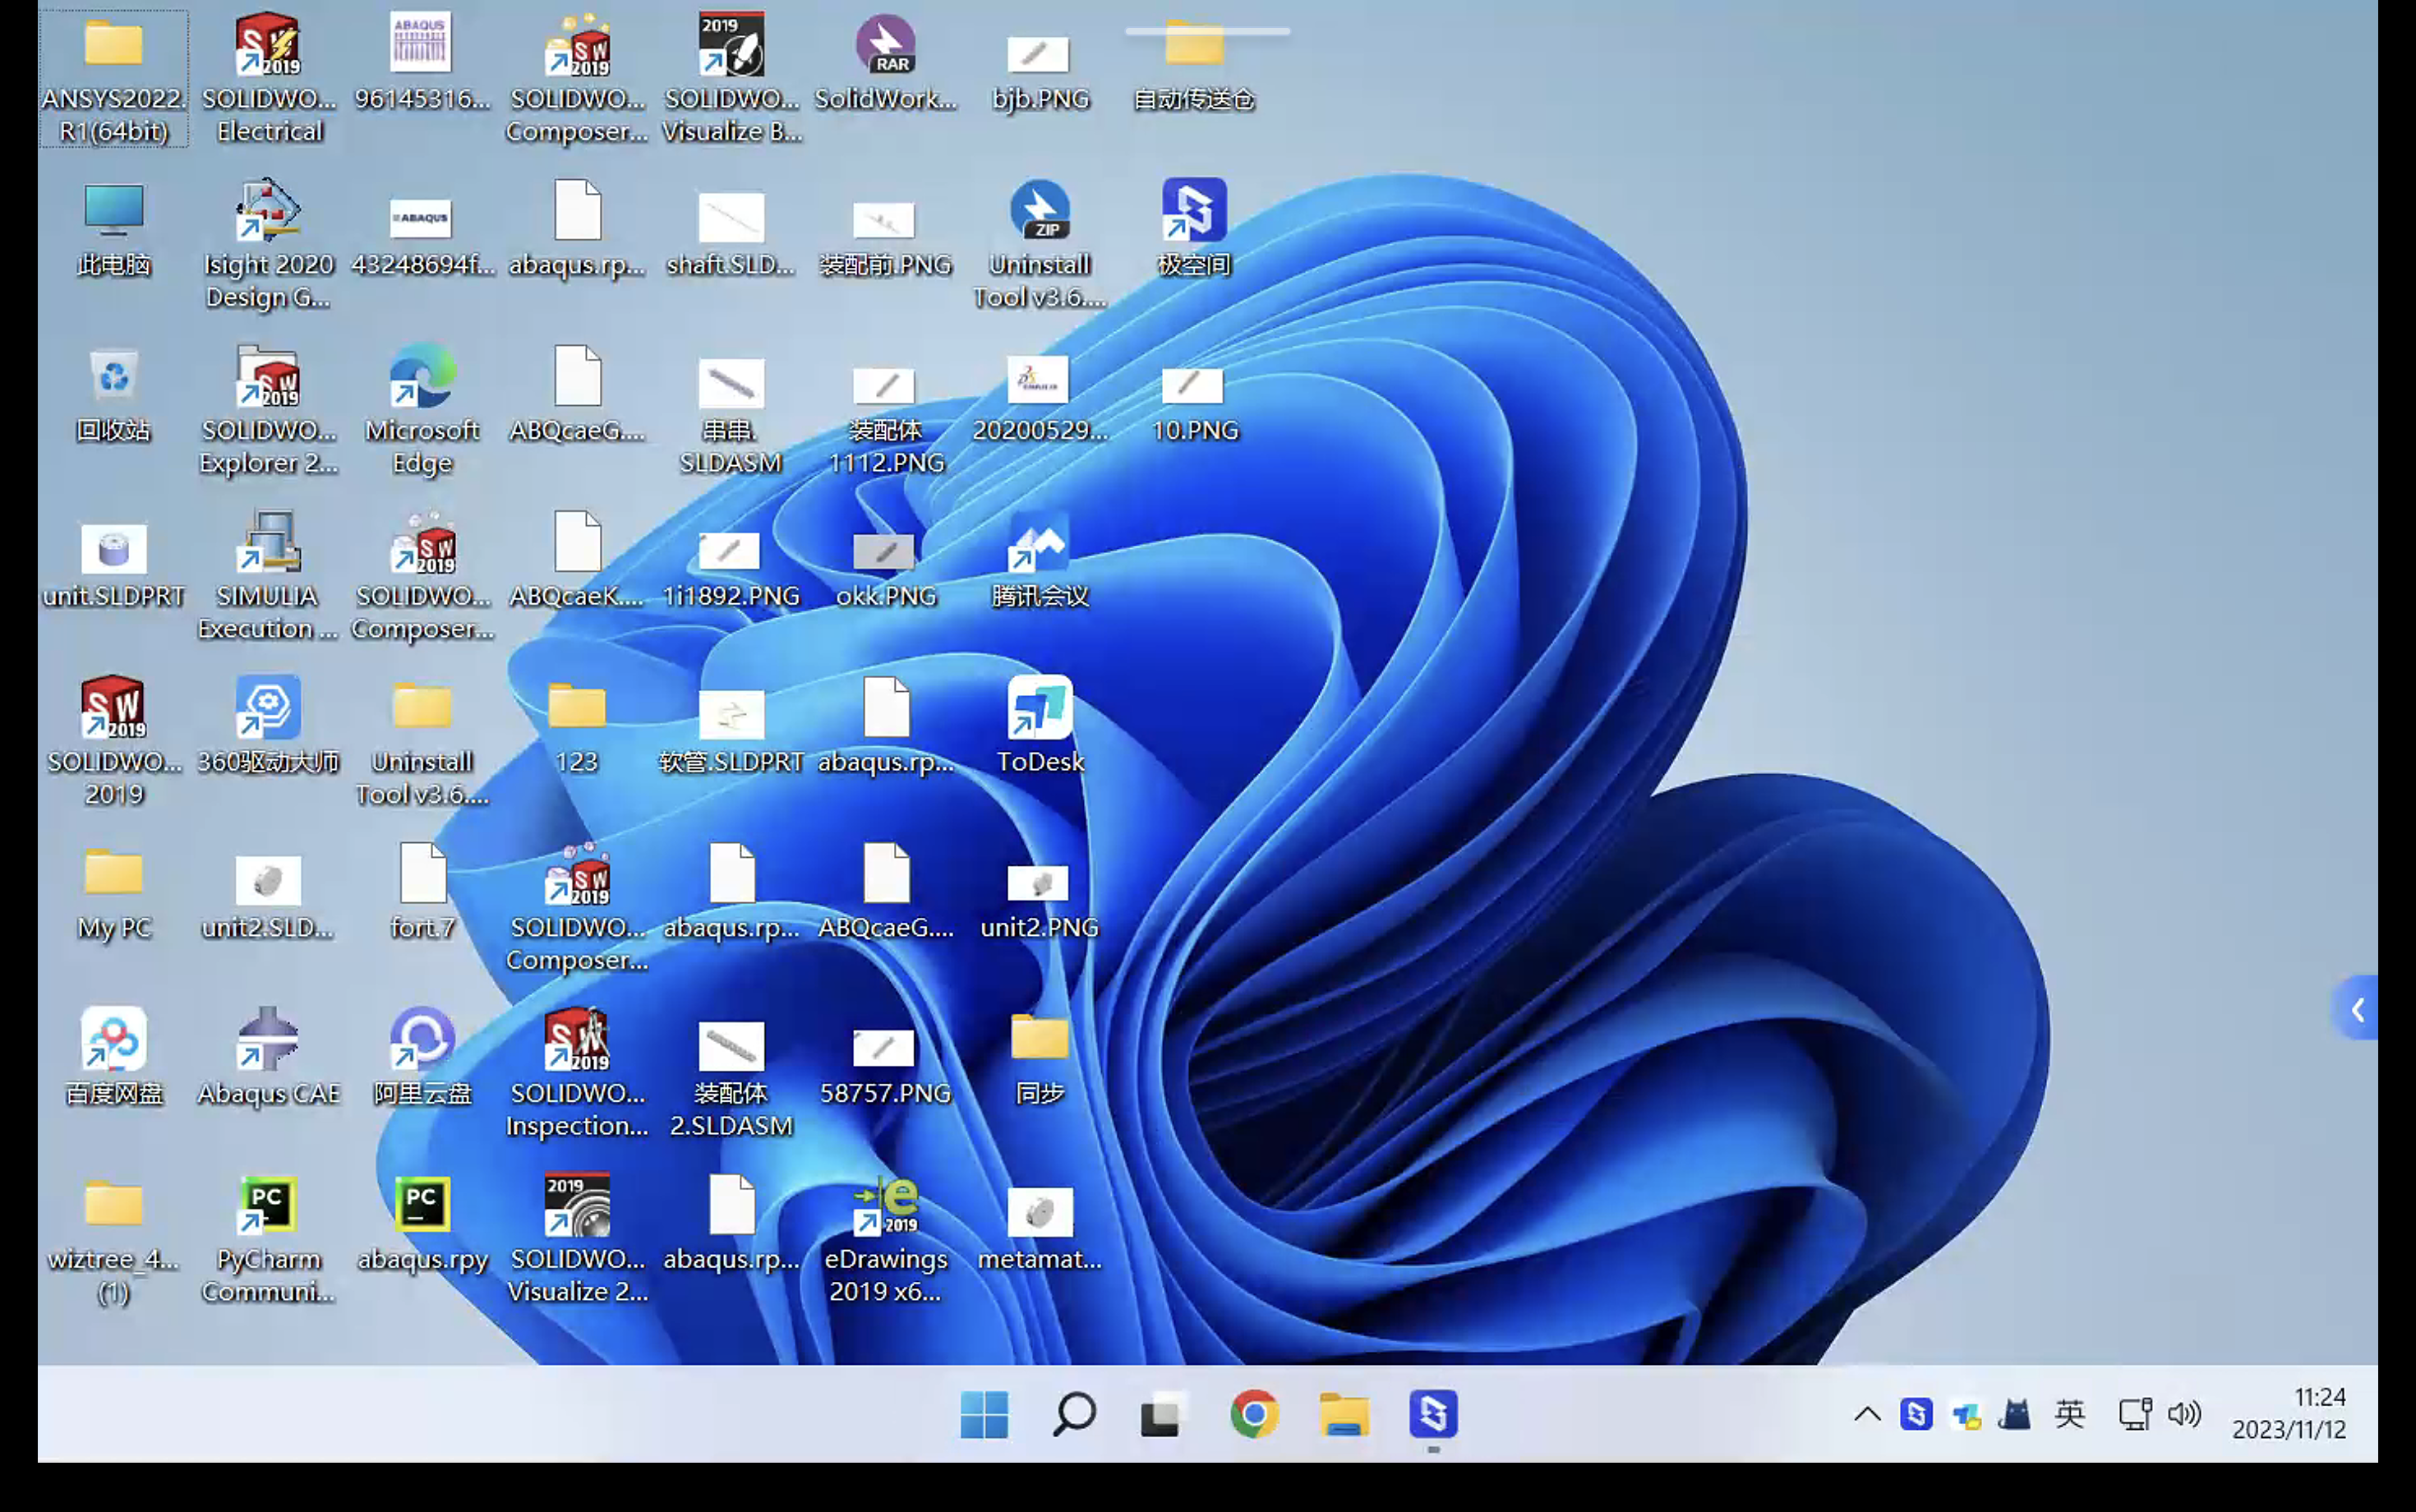Open Microsoft Edge desktop shortcut
The height and width of the screenshot is (1512, 2416).
click(x=422, y=410)
